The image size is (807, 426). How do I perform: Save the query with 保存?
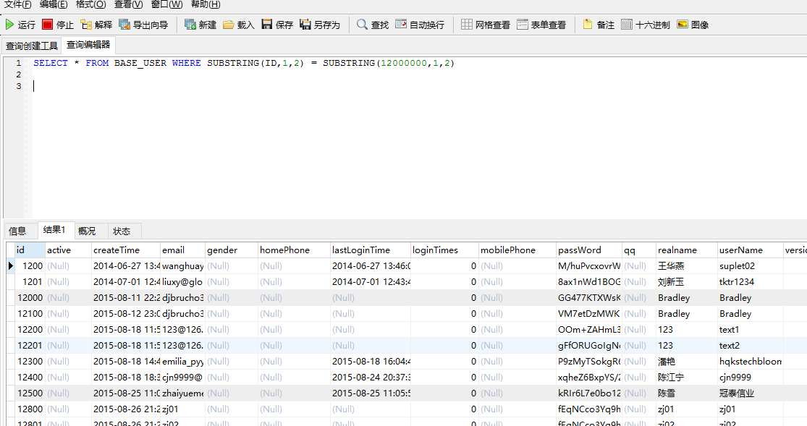click(x=277, y=25)
